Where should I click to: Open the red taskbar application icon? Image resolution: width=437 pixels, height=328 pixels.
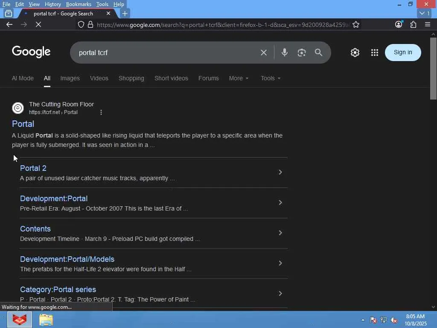20,319
